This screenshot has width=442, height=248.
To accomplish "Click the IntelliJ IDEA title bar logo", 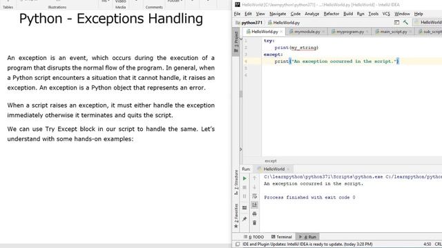I will 238,5.
